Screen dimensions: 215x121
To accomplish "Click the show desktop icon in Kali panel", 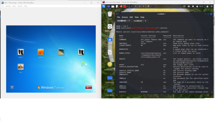I will pos(109,6).
